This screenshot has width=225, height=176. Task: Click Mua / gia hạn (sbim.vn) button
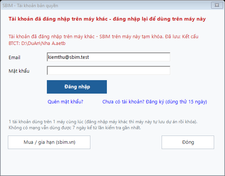tap(49, 142)
